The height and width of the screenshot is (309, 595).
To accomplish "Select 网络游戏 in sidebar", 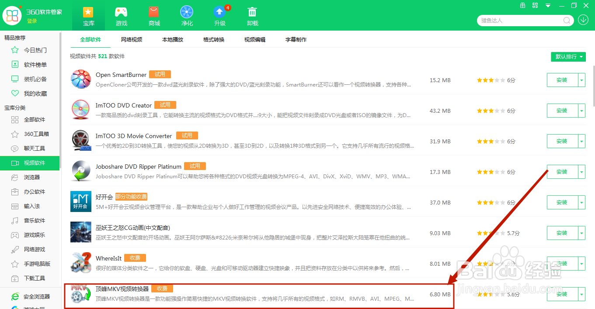I will pyautogui.click(x=30, y=250).
